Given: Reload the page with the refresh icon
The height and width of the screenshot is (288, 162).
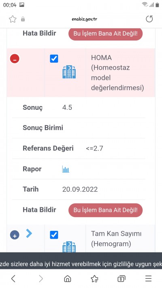Looking at the screenshot, I should pos(149,19).
